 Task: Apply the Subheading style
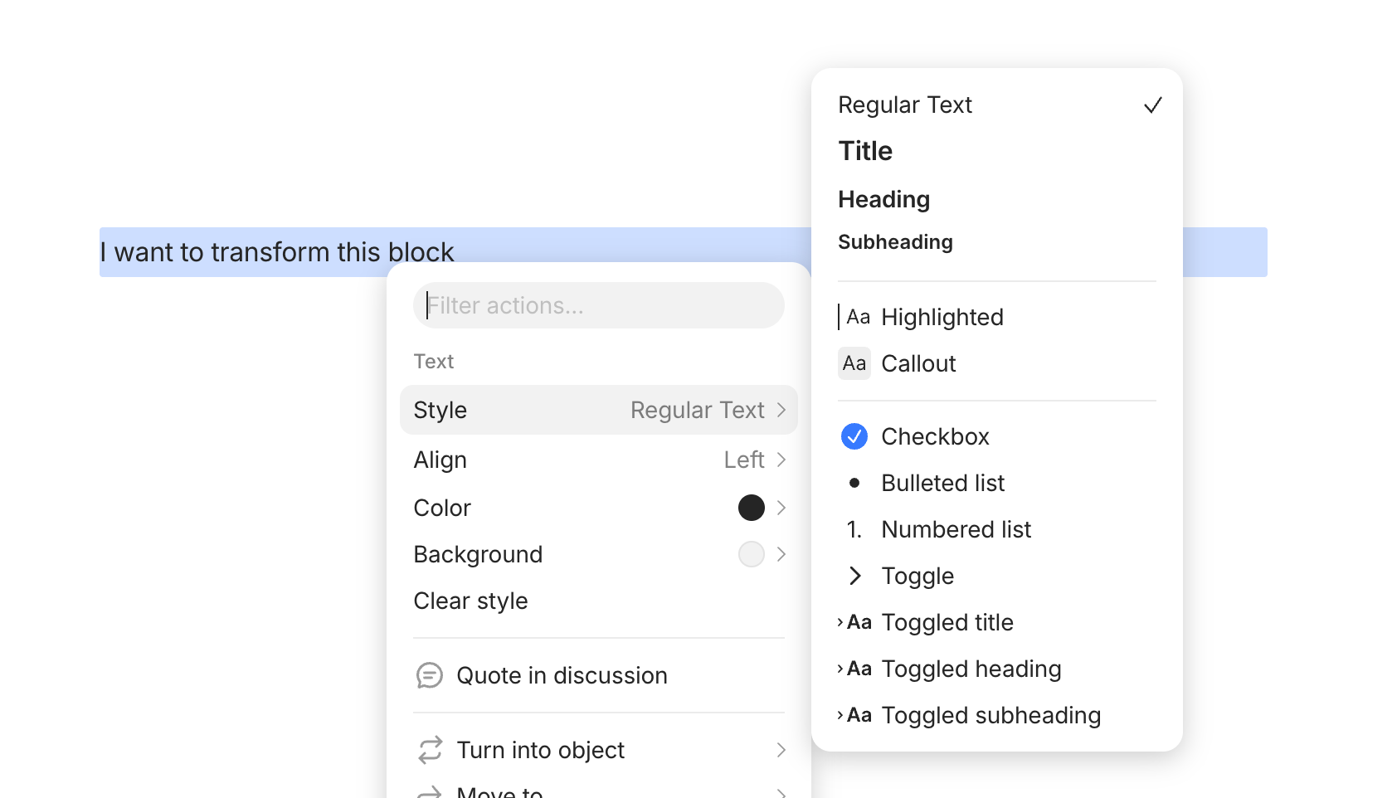[997, 242]
